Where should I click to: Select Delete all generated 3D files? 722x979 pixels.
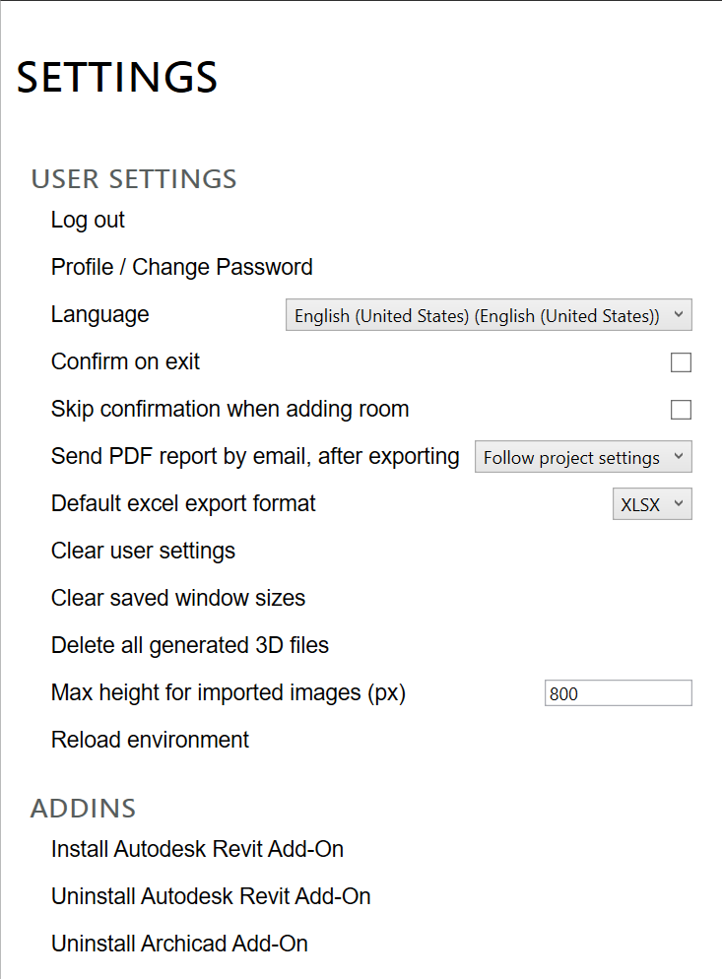tap(190, 645)
